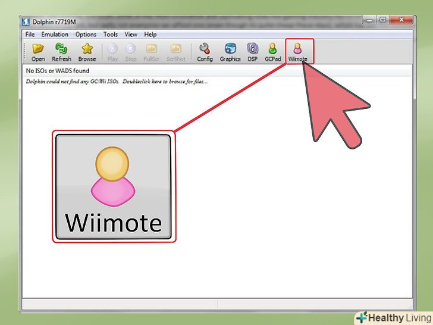Screen dimensions: 433x325
Task: Click the Browse star icon
Action: click(87, 51)
